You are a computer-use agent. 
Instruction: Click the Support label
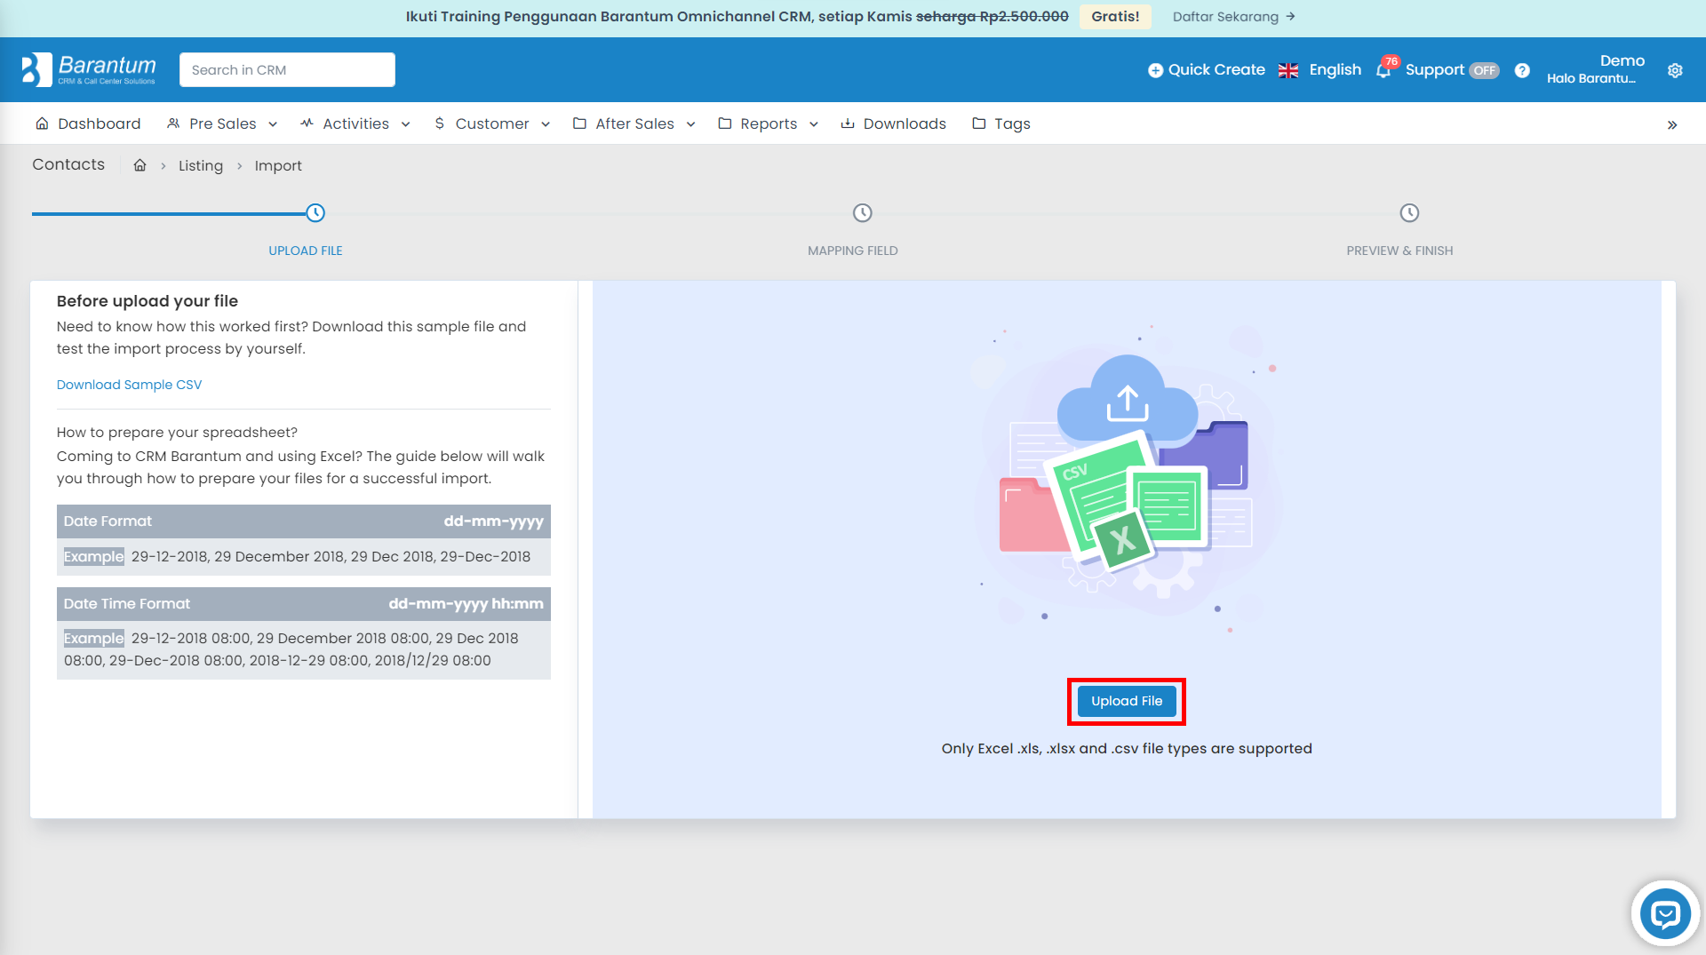point(1434,70)
